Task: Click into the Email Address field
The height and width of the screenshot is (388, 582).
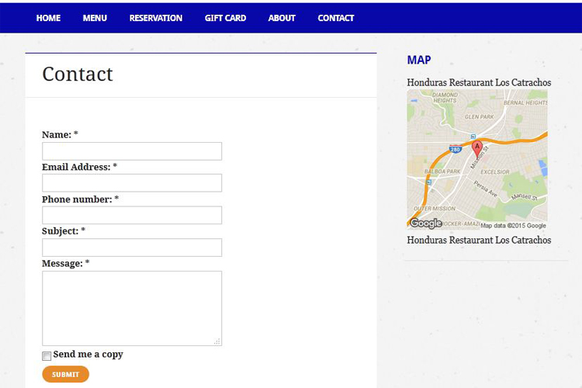Action: click(x=132, y=183)
